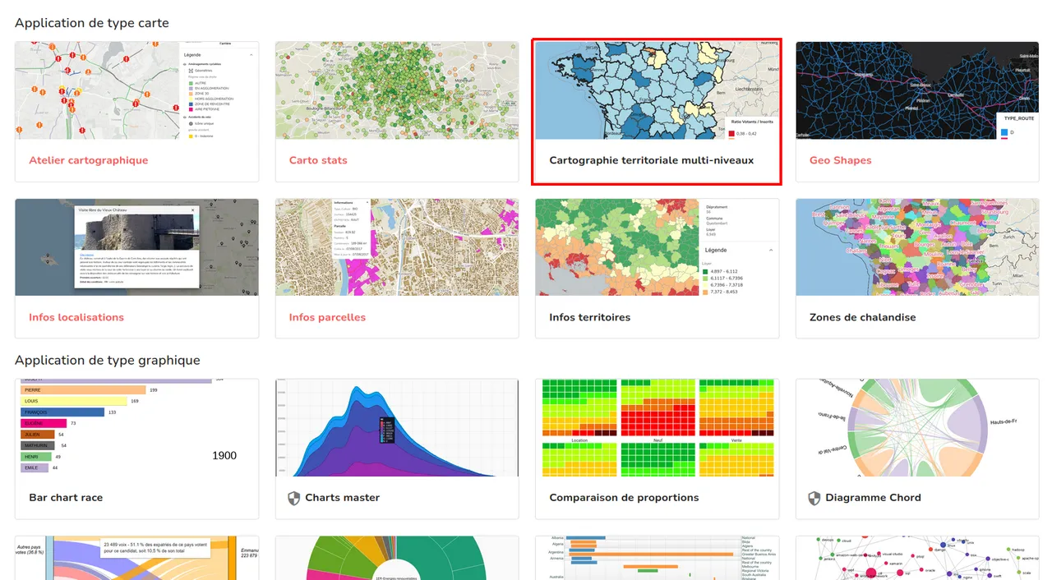This screenshot has width=1052, height=580.
Task: Open the Infos parcelles application link
Action: tap(327, 317)
